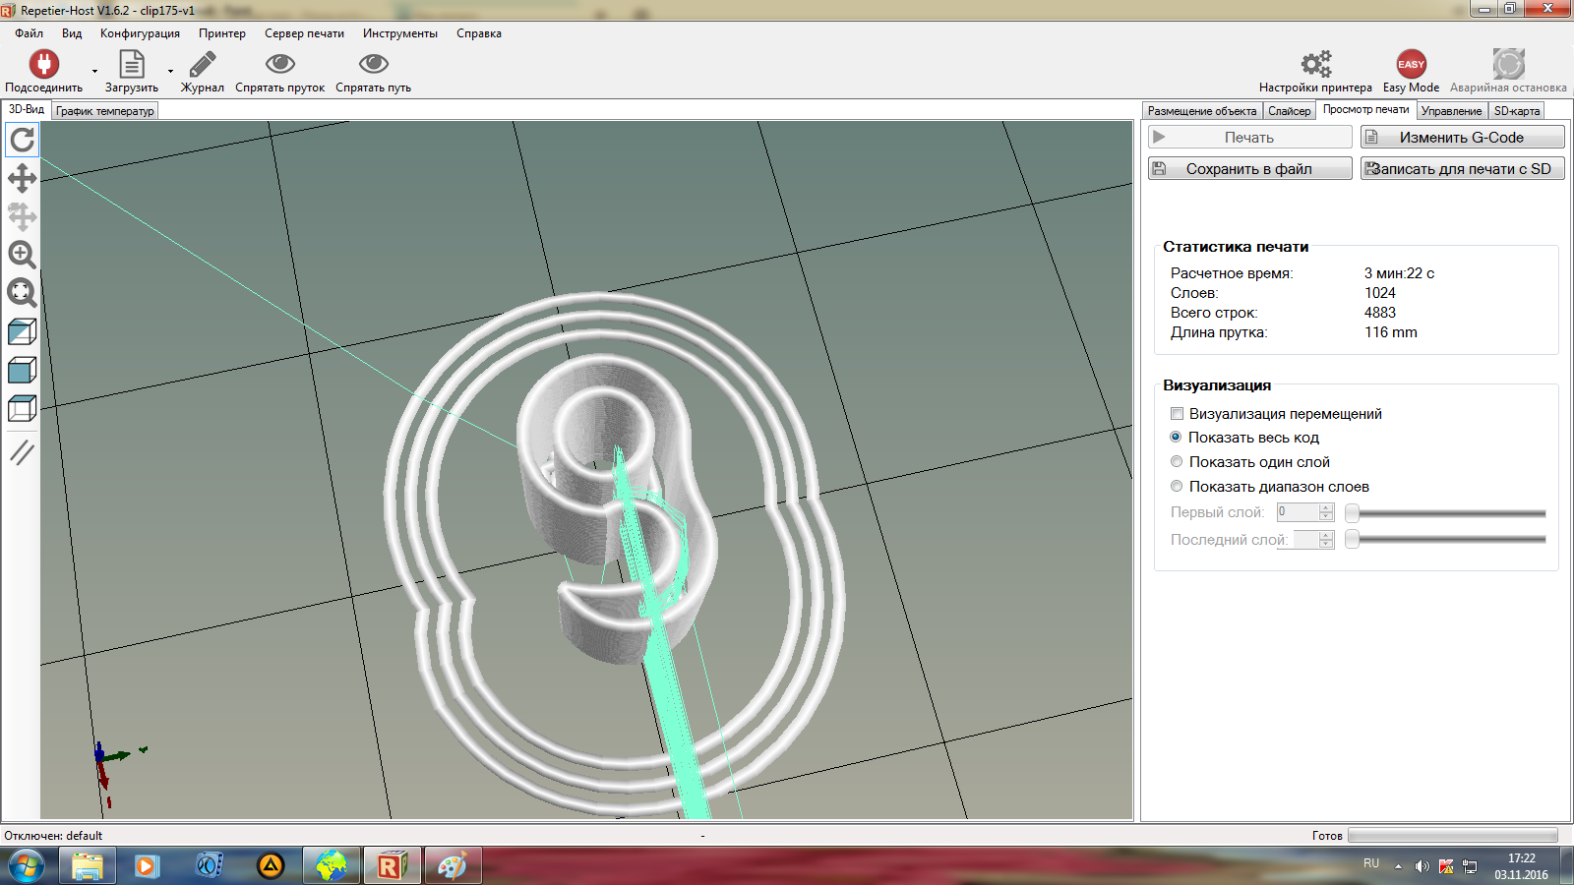The height and width of the screenshot is (885, 1574).
Task: Switch on Easy Mode icon
Action: point(1411,65)
